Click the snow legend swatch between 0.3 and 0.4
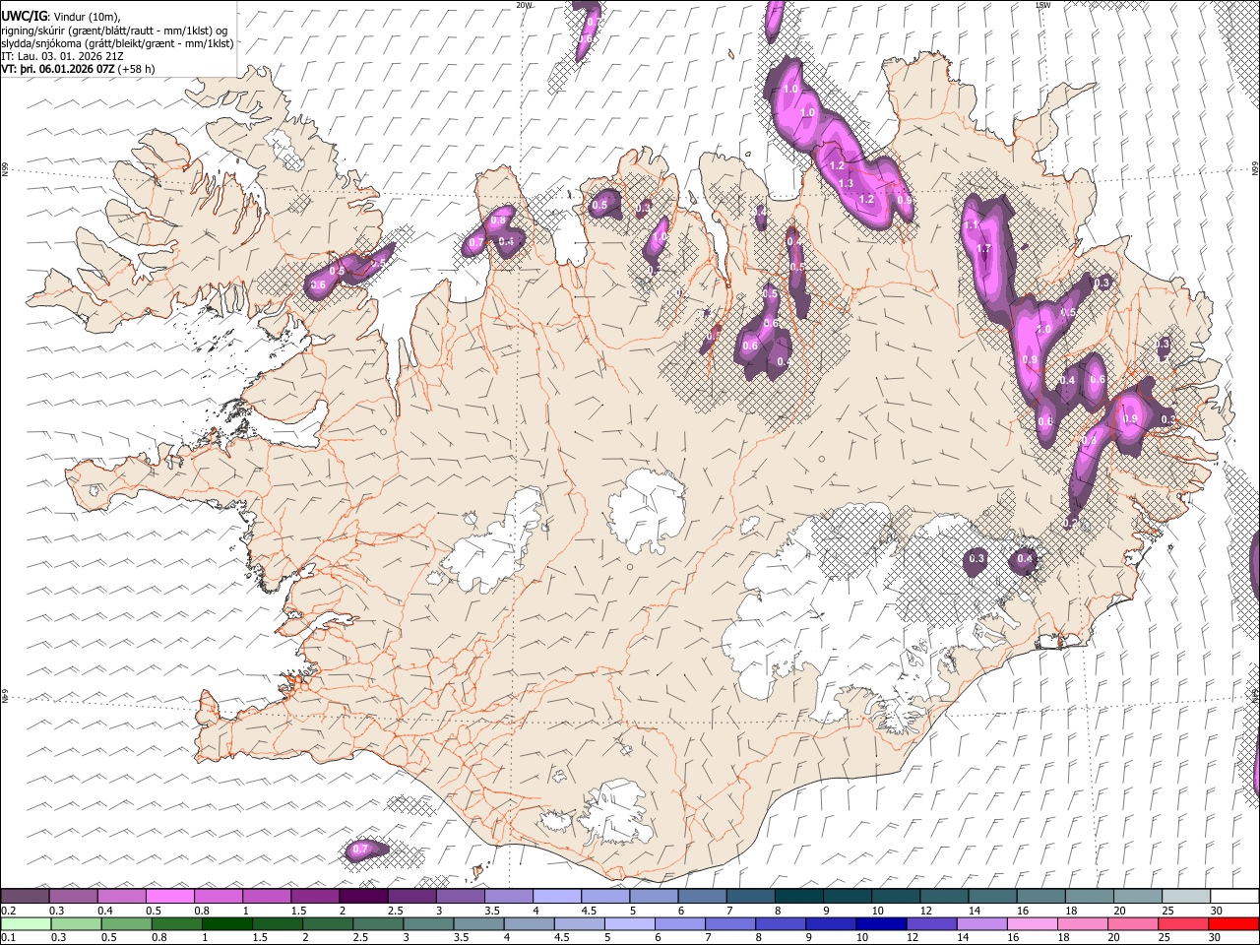The width and height of the screenshot is (1260, 945). 73,896
